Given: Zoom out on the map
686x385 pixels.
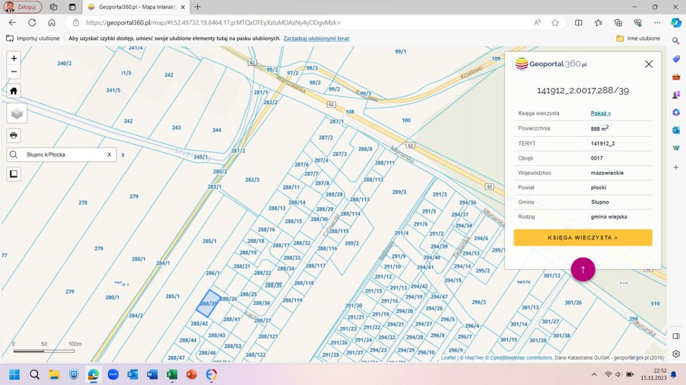Looking at the screenshot, I should click(14, 72).
